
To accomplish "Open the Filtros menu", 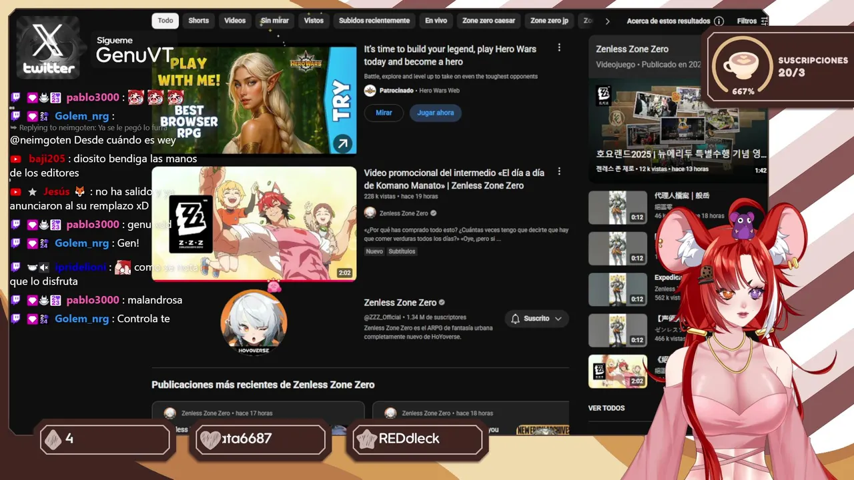I will [x=752, y=21].
